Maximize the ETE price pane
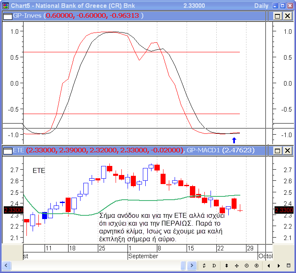 (278, 151)
